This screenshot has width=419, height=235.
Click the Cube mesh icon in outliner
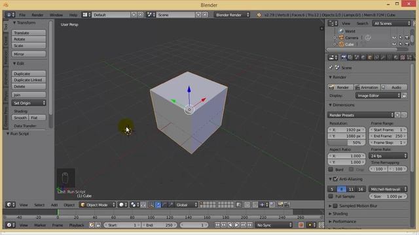(341, 44)
